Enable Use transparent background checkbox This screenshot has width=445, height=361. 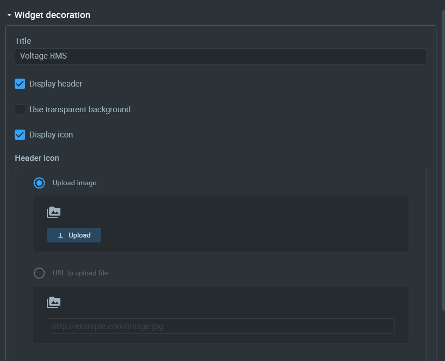click(x=20, y=109)
